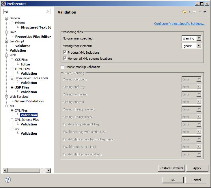The width and height of the screenshot is (211, 188).
Task: Open the Missing root element dropdown
Action: pyautogui.click(x=199, y=46)
